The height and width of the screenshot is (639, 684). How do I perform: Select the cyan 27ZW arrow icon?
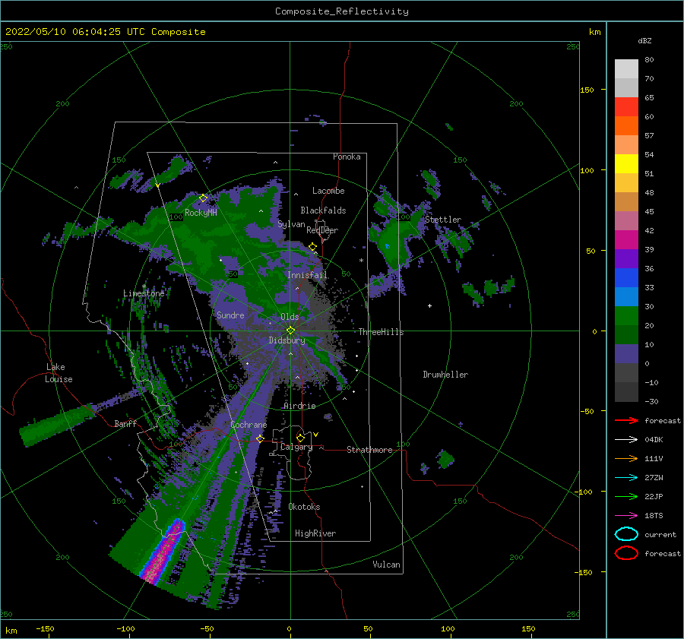[x=626, y=478]
